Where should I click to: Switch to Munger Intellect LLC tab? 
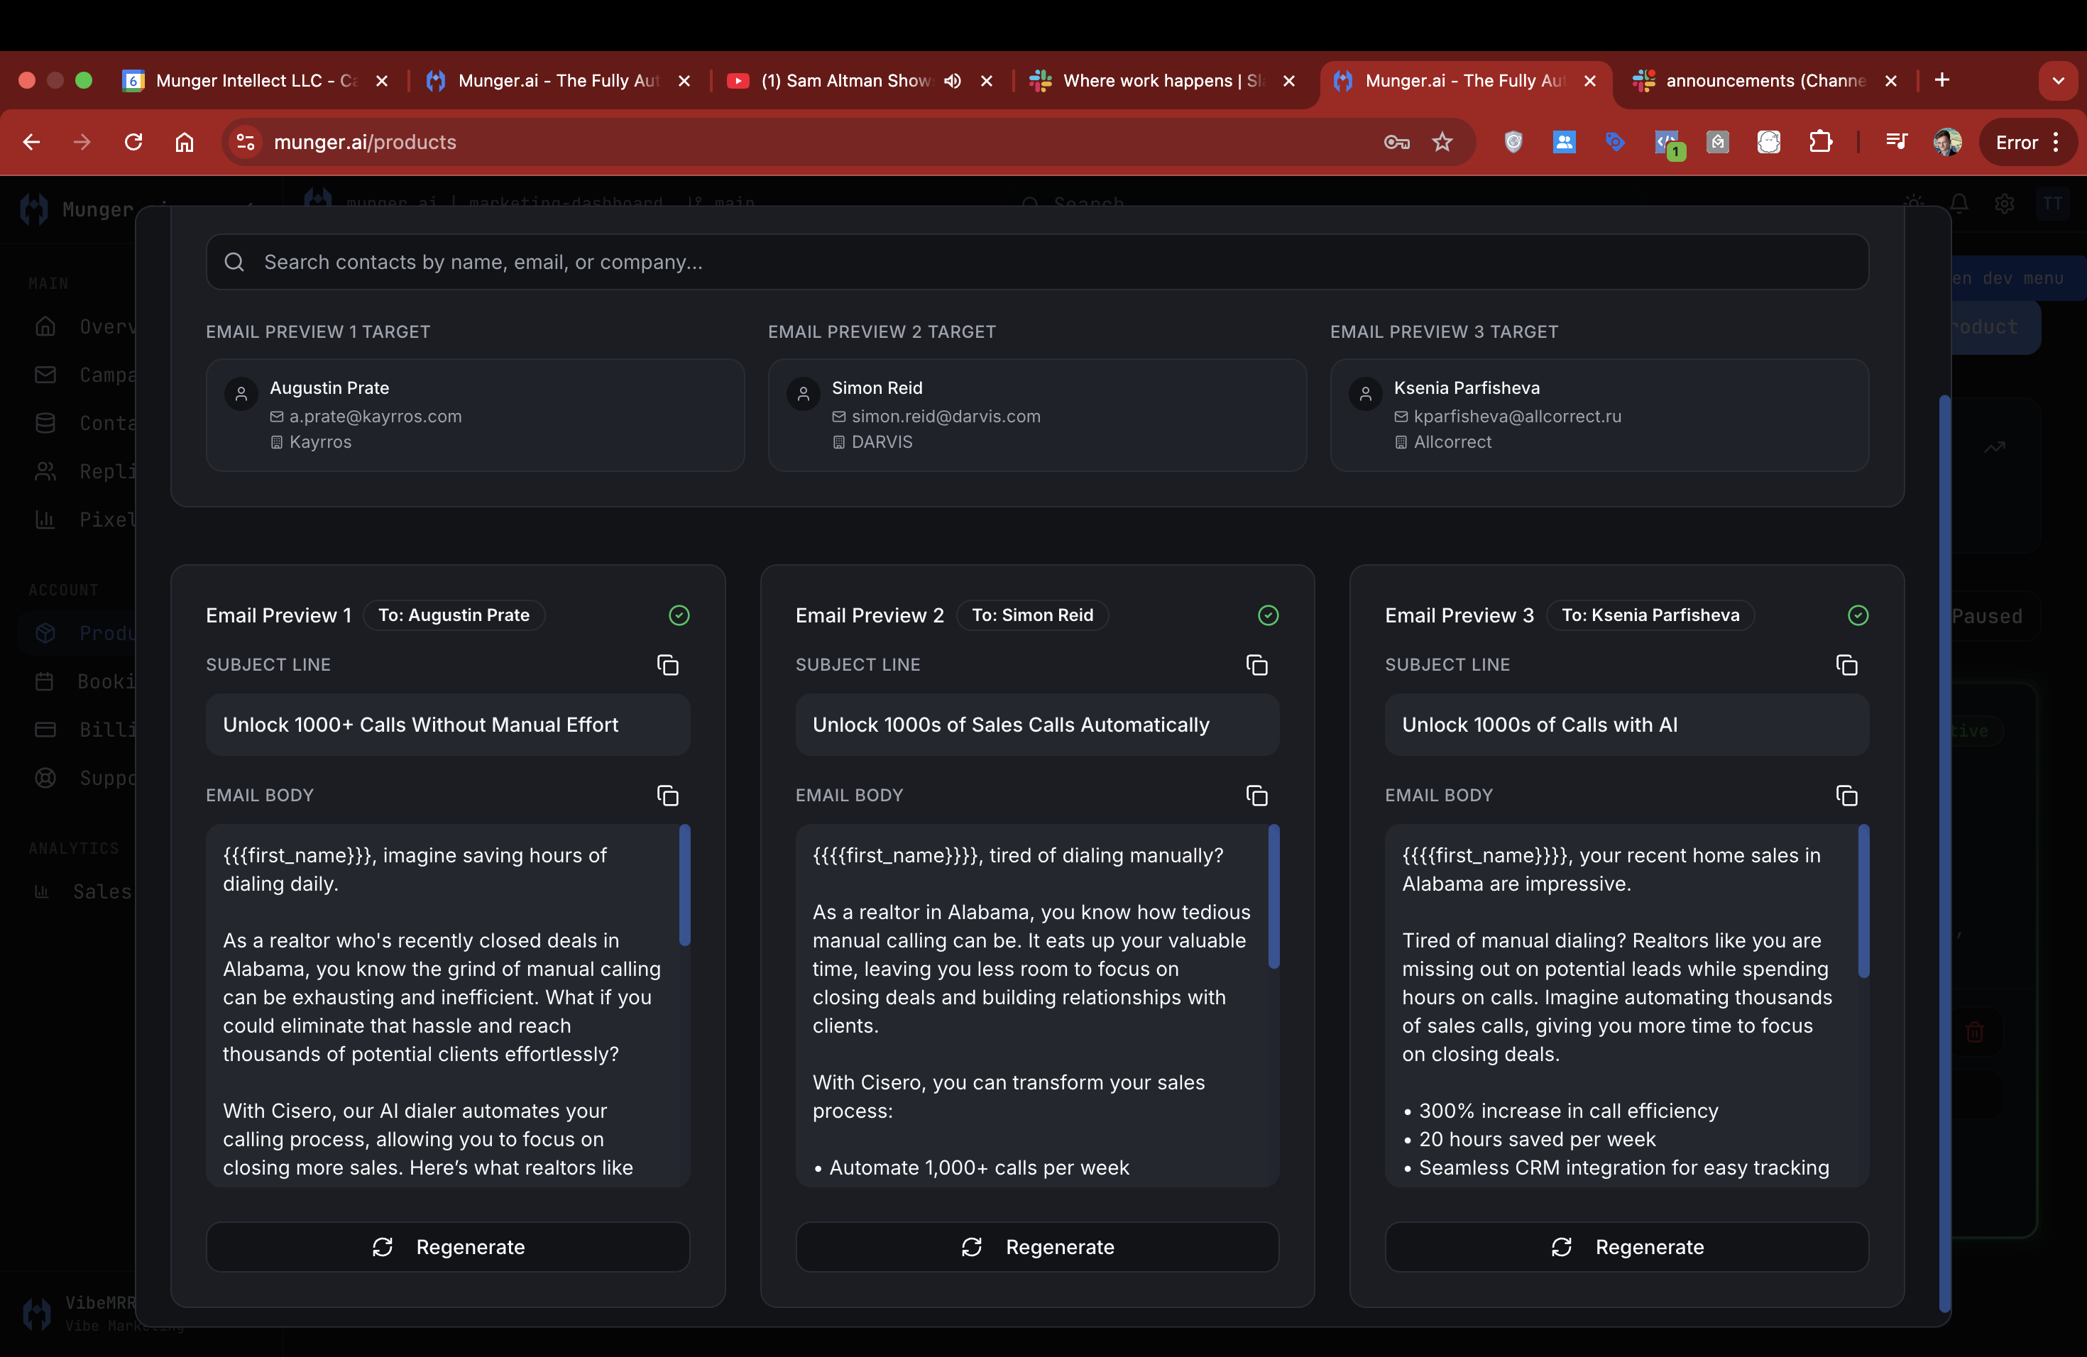[254, 81]
